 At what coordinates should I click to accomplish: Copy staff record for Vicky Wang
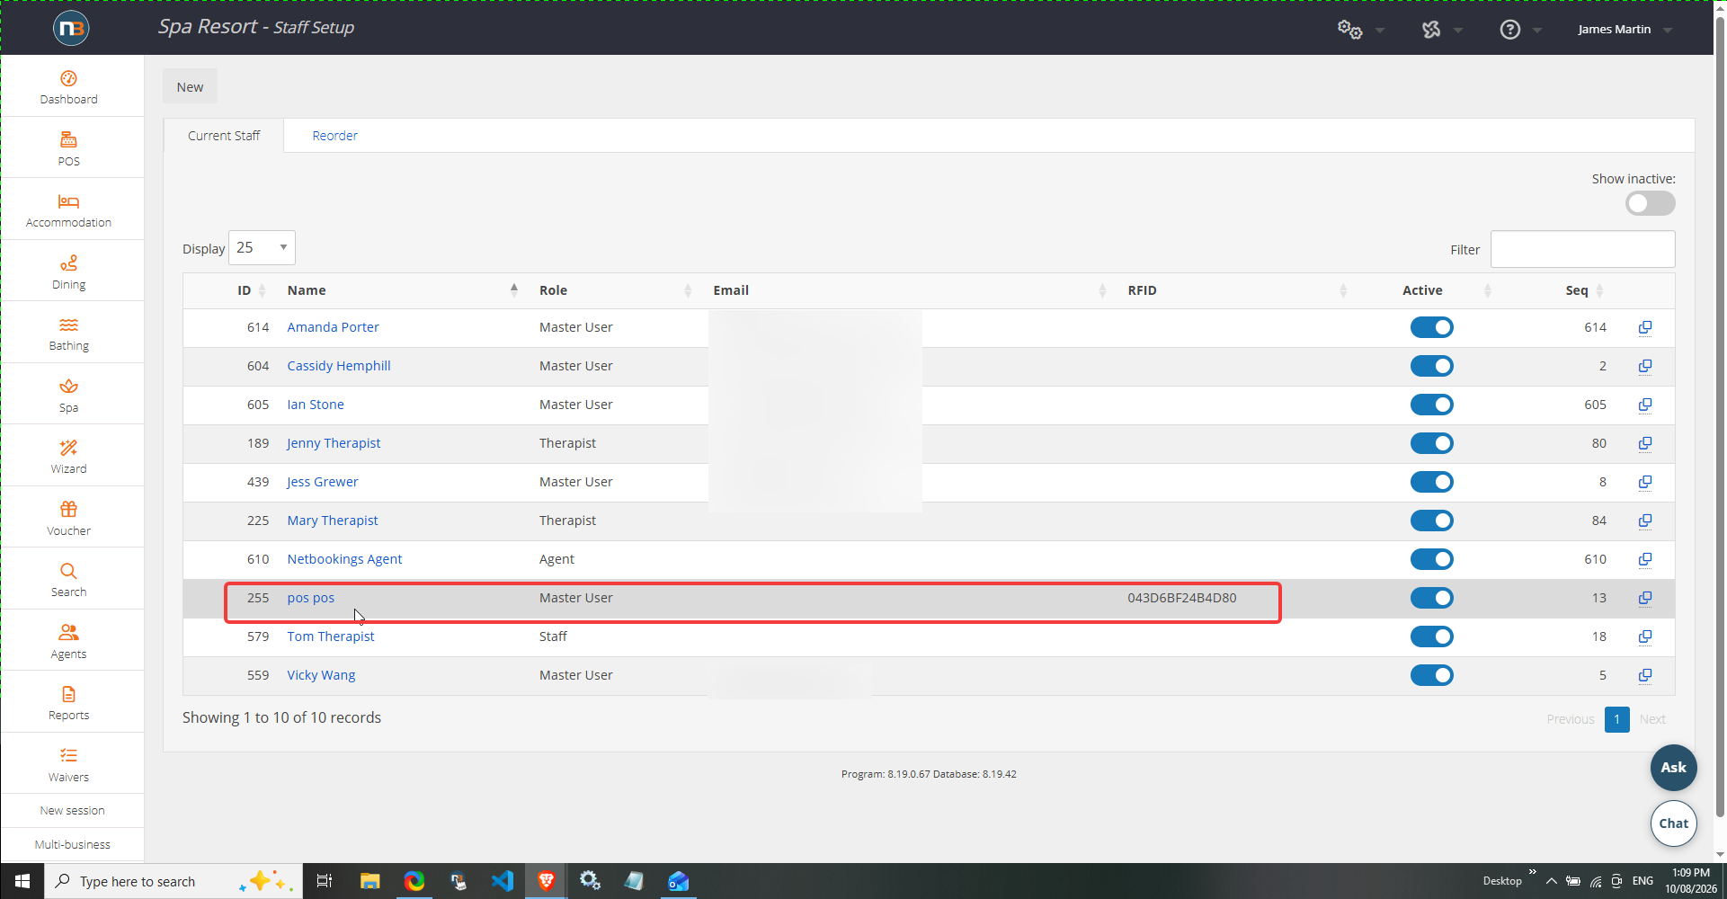point(1645,675)
